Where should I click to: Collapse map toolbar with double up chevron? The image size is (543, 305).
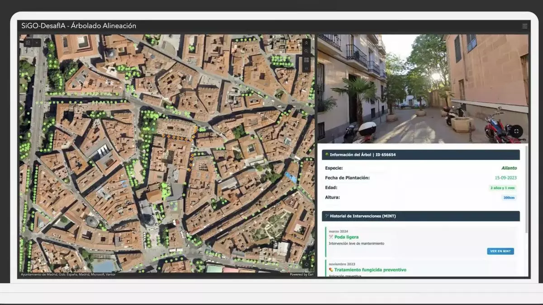tap(306, 42)
